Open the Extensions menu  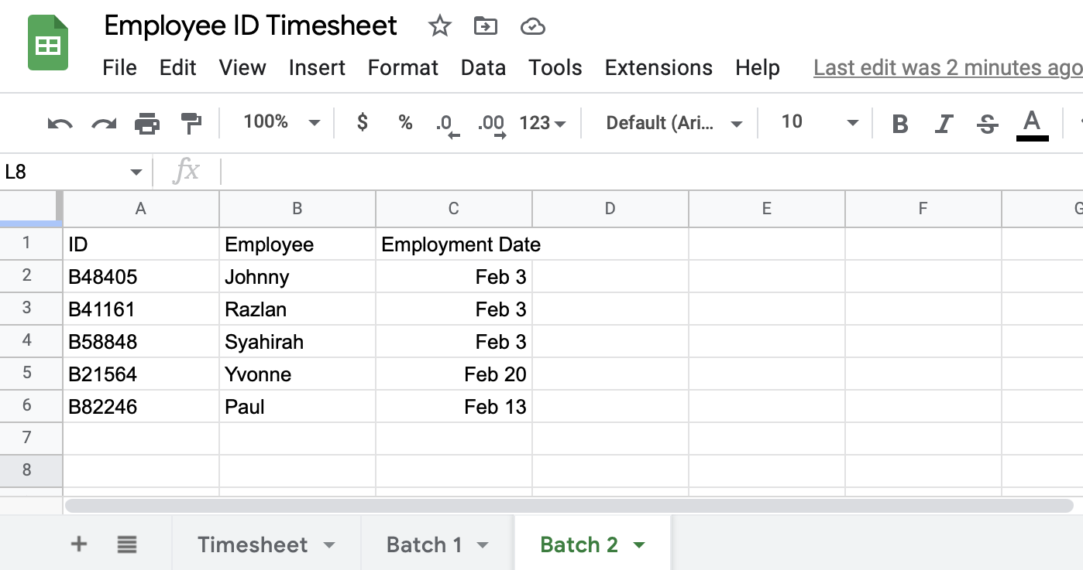tap(658, 68)
